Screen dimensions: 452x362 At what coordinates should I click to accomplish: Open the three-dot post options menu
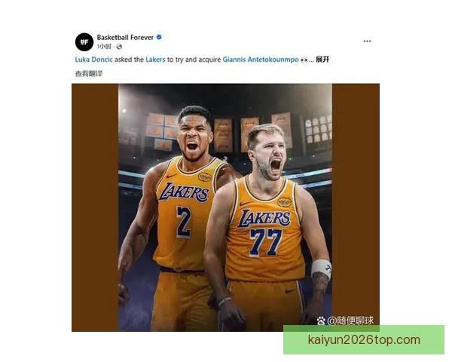point(367,41)
